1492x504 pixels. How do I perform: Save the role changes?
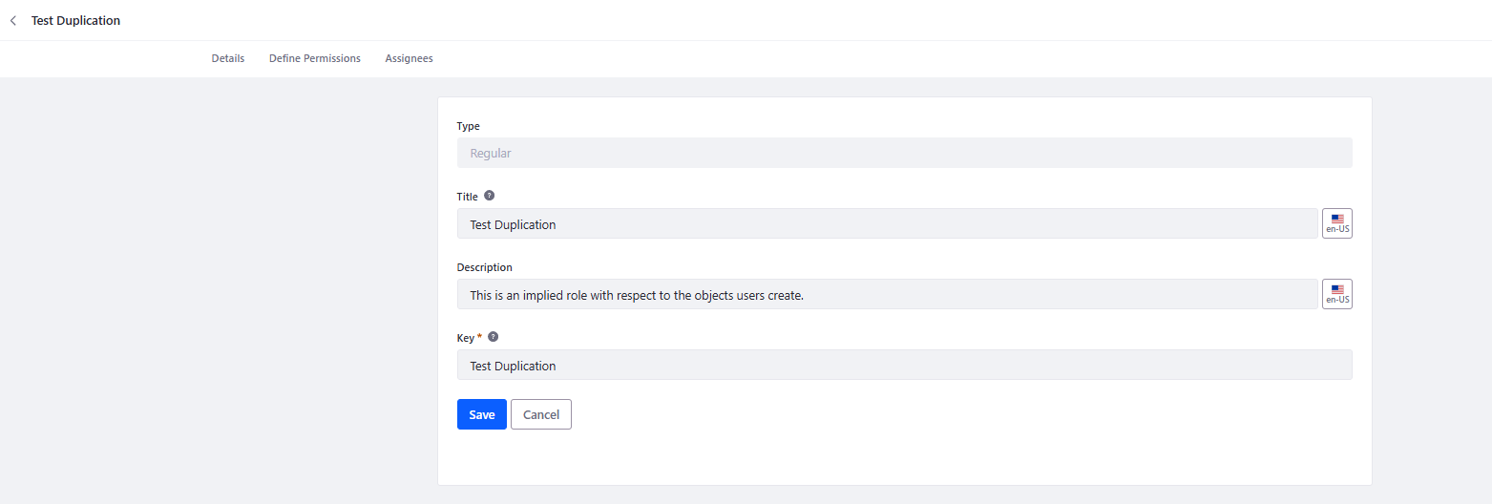[482, 414]
